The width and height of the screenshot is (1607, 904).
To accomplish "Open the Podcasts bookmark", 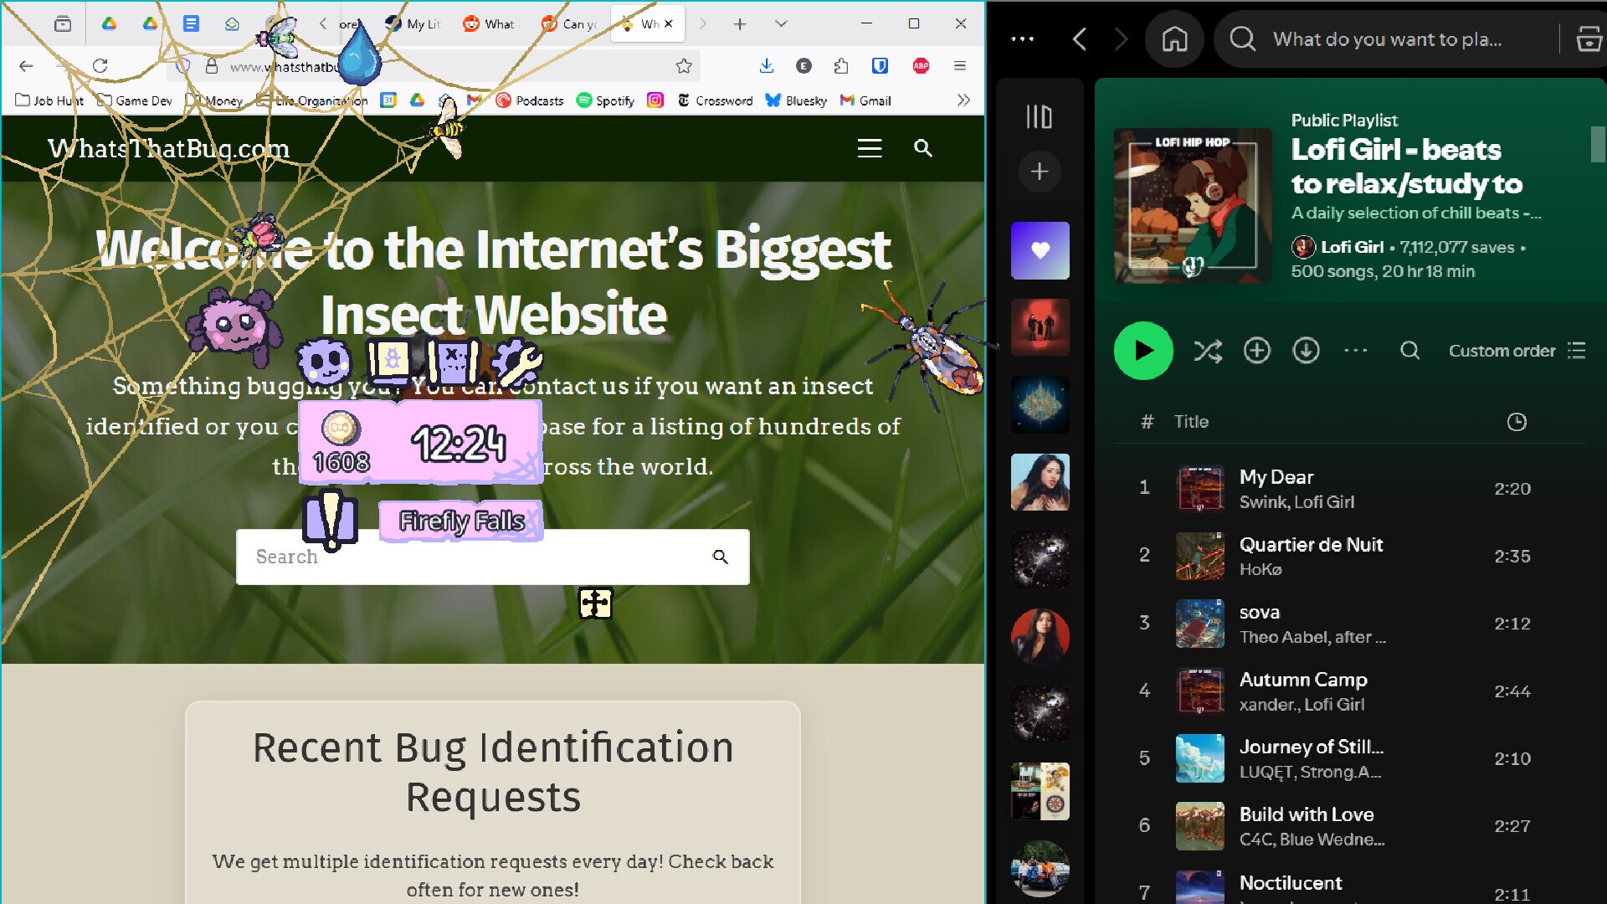I will [x=530, y=100].
